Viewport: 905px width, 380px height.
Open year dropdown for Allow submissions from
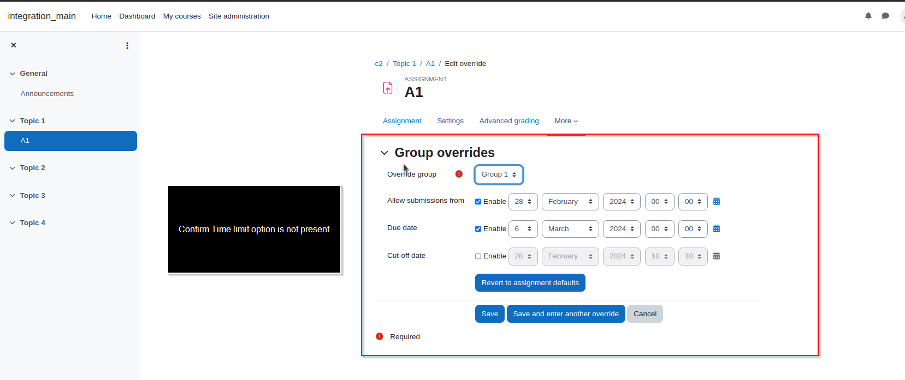point(622,202)
